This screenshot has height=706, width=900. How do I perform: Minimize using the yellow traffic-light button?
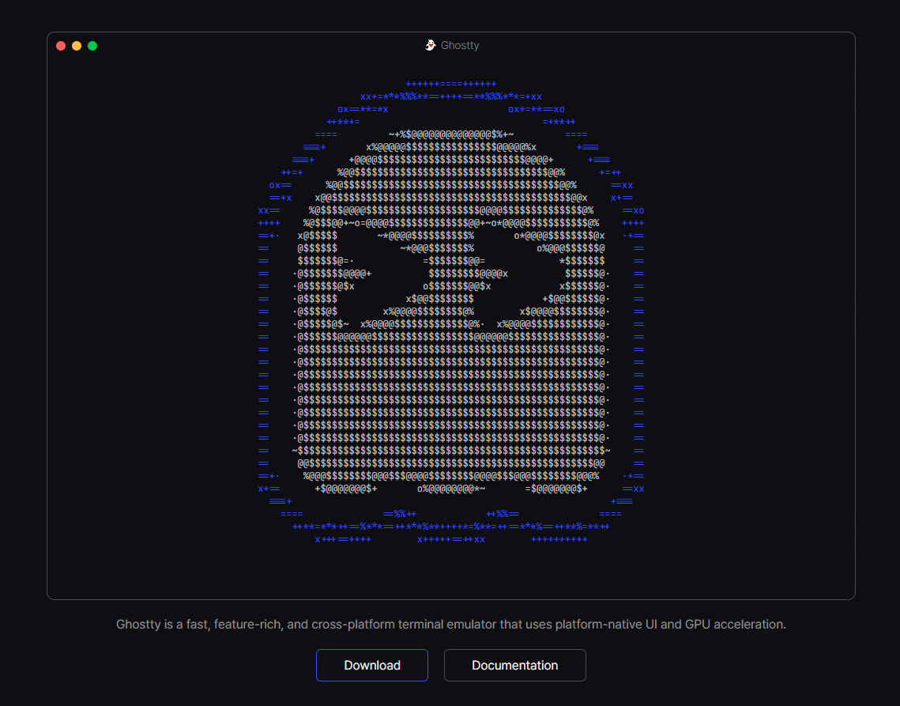click(77, 46)
